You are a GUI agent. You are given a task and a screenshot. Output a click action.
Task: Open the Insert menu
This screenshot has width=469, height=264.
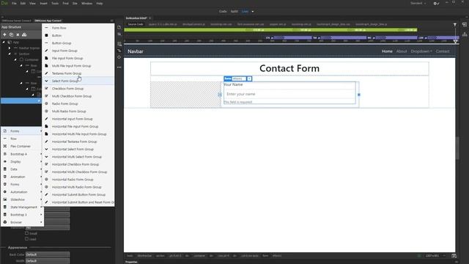44,4
